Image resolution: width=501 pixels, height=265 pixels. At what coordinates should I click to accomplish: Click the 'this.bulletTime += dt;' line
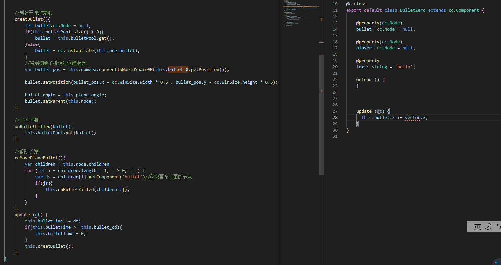53,221
